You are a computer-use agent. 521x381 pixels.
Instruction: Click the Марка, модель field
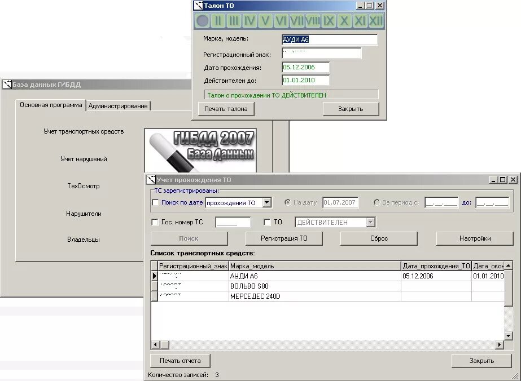[x=330, y=39]
